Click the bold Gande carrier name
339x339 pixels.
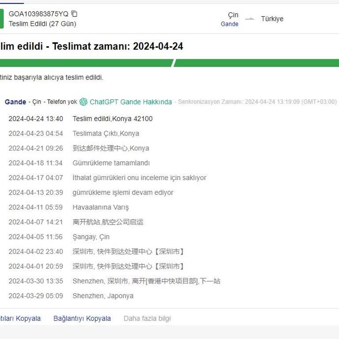click(x=15, y=102)
